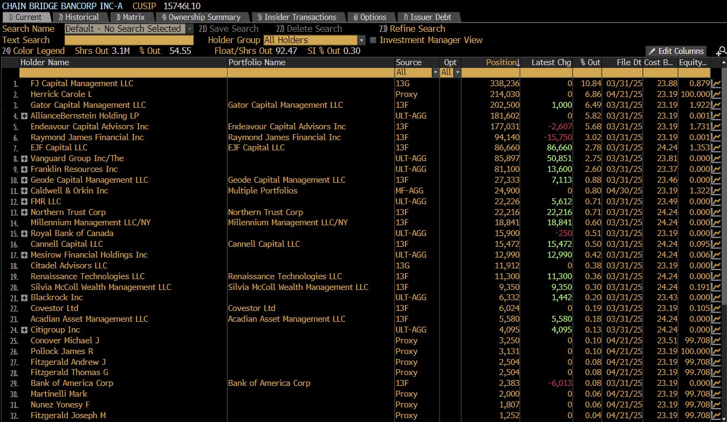Open chart icon for Citigroup Inc row

(716, 330)
